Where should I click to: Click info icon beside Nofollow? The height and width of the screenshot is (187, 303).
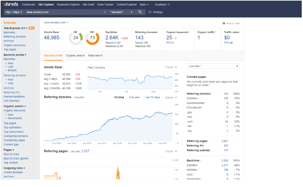198,170
